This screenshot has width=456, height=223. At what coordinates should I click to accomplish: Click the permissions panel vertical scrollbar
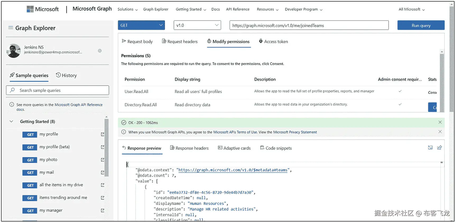pyautogui.click(x=442, y=79)
